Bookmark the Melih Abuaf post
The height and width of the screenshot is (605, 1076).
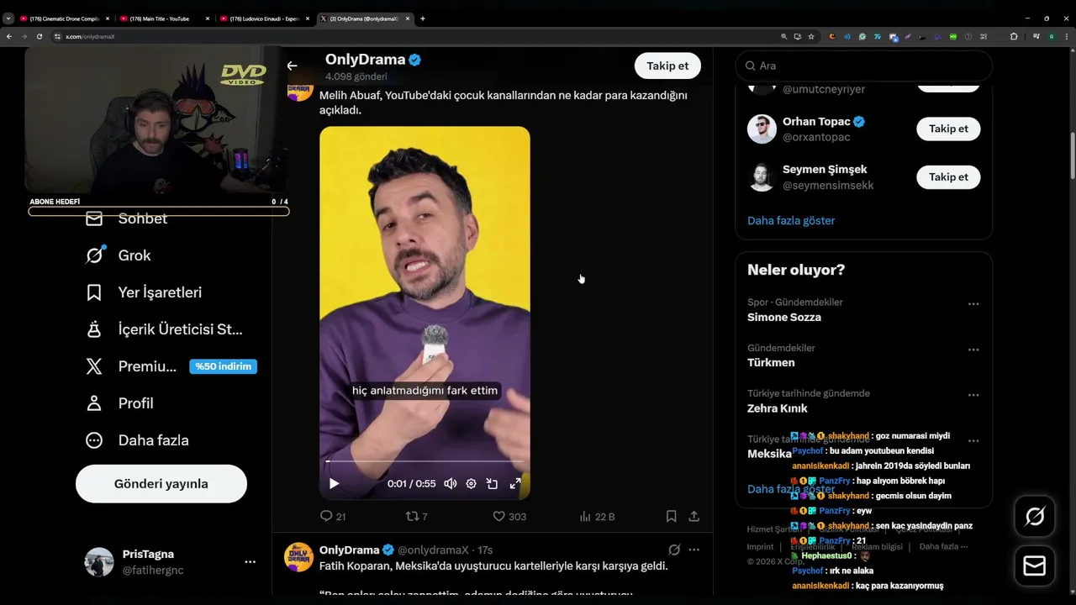pyautogui.click(x=671, y=516)
